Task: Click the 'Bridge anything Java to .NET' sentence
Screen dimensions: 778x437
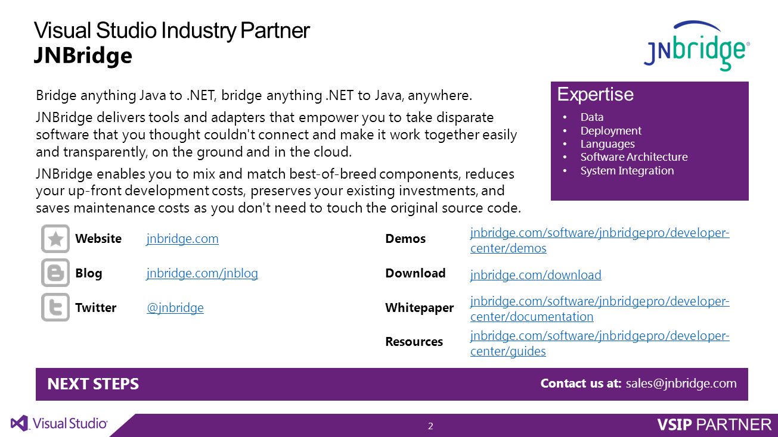Action: tap(254, 95)
